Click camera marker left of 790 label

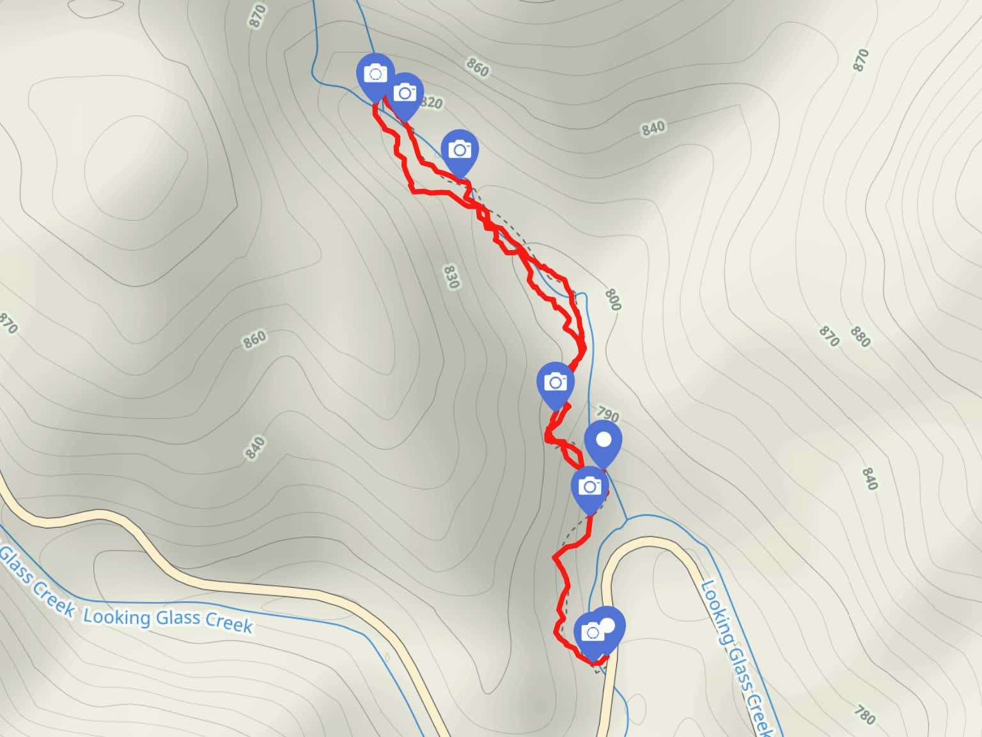556,384
